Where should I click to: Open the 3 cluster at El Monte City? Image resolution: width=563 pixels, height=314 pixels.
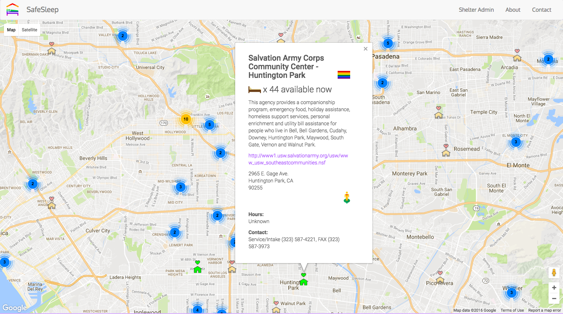coord(516,142)
